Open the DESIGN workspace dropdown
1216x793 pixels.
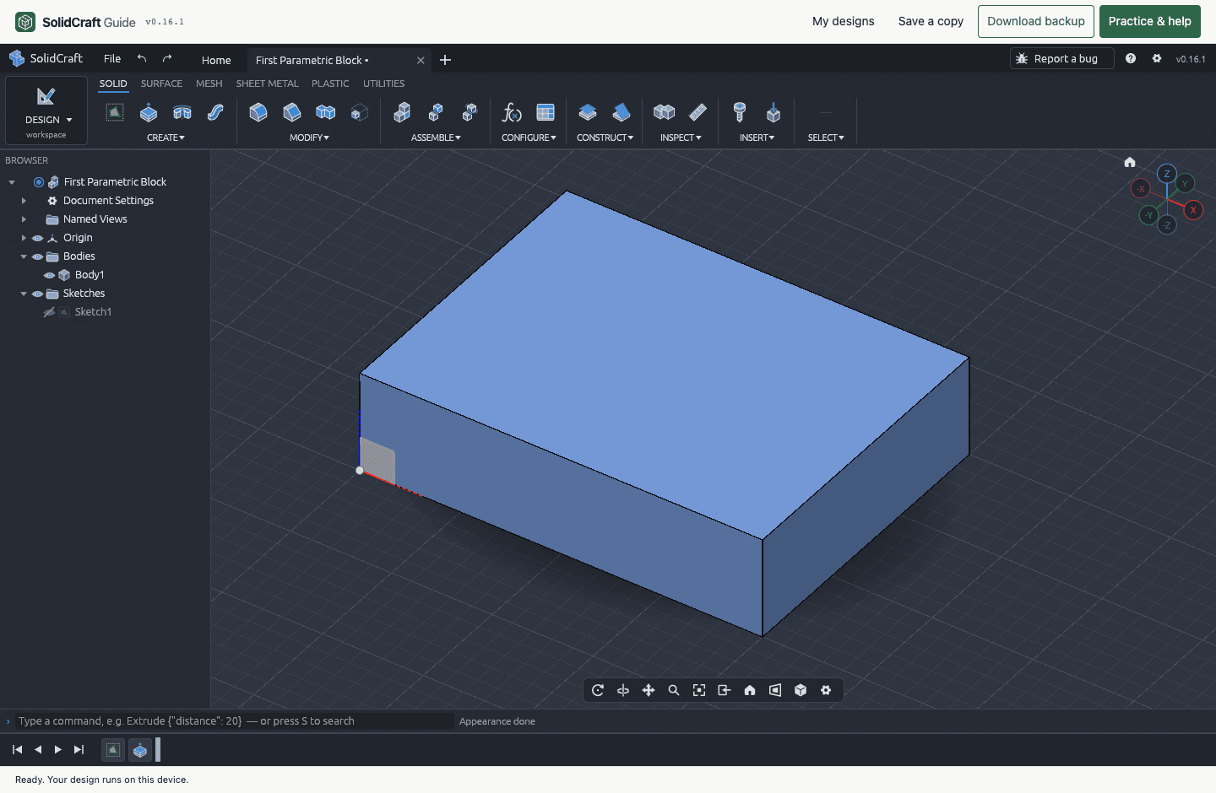point(46,111)
